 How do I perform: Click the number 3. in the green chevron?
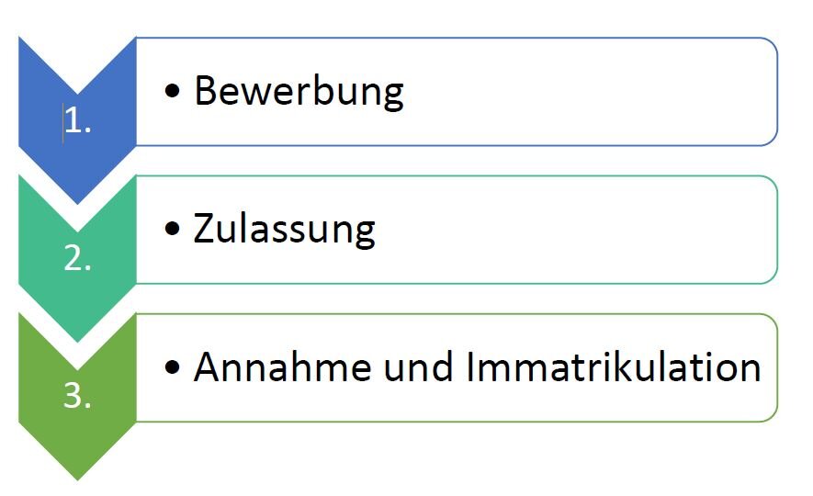point(78,398)
